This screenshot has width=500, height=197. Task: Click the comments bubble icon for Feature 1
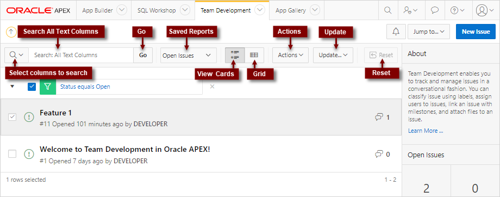[x=379, y=118]
